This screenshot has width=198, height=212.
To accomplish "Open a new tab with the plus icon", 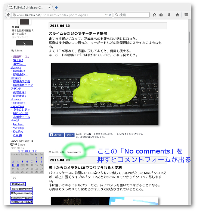I will (x=56, y=7).
